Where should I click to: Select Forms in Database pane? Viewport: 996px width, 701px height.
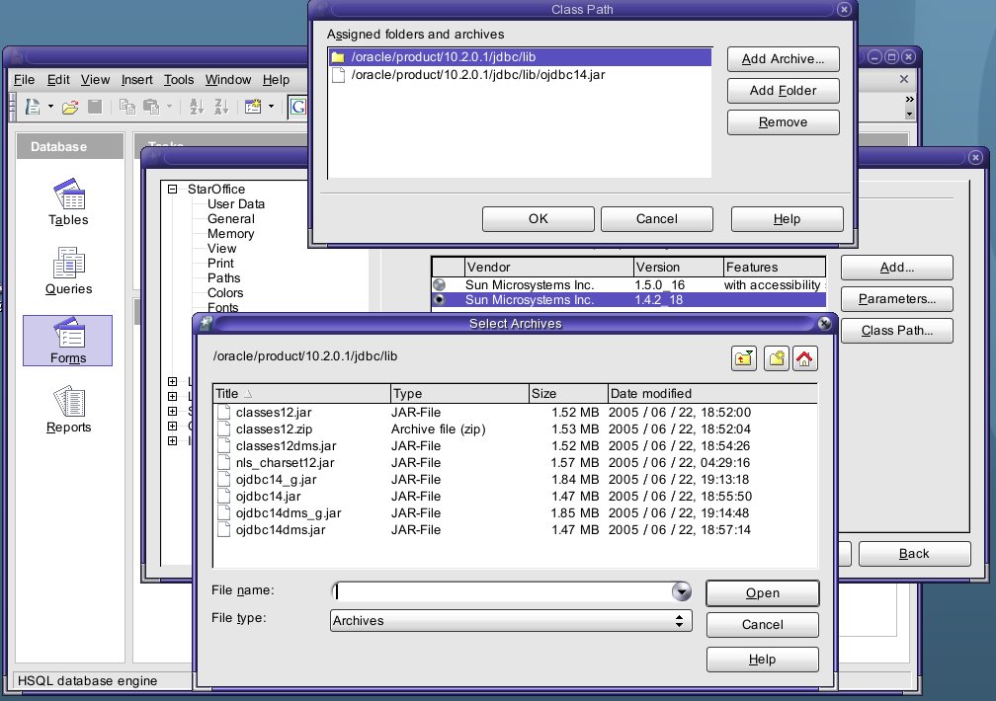[68, 341]
